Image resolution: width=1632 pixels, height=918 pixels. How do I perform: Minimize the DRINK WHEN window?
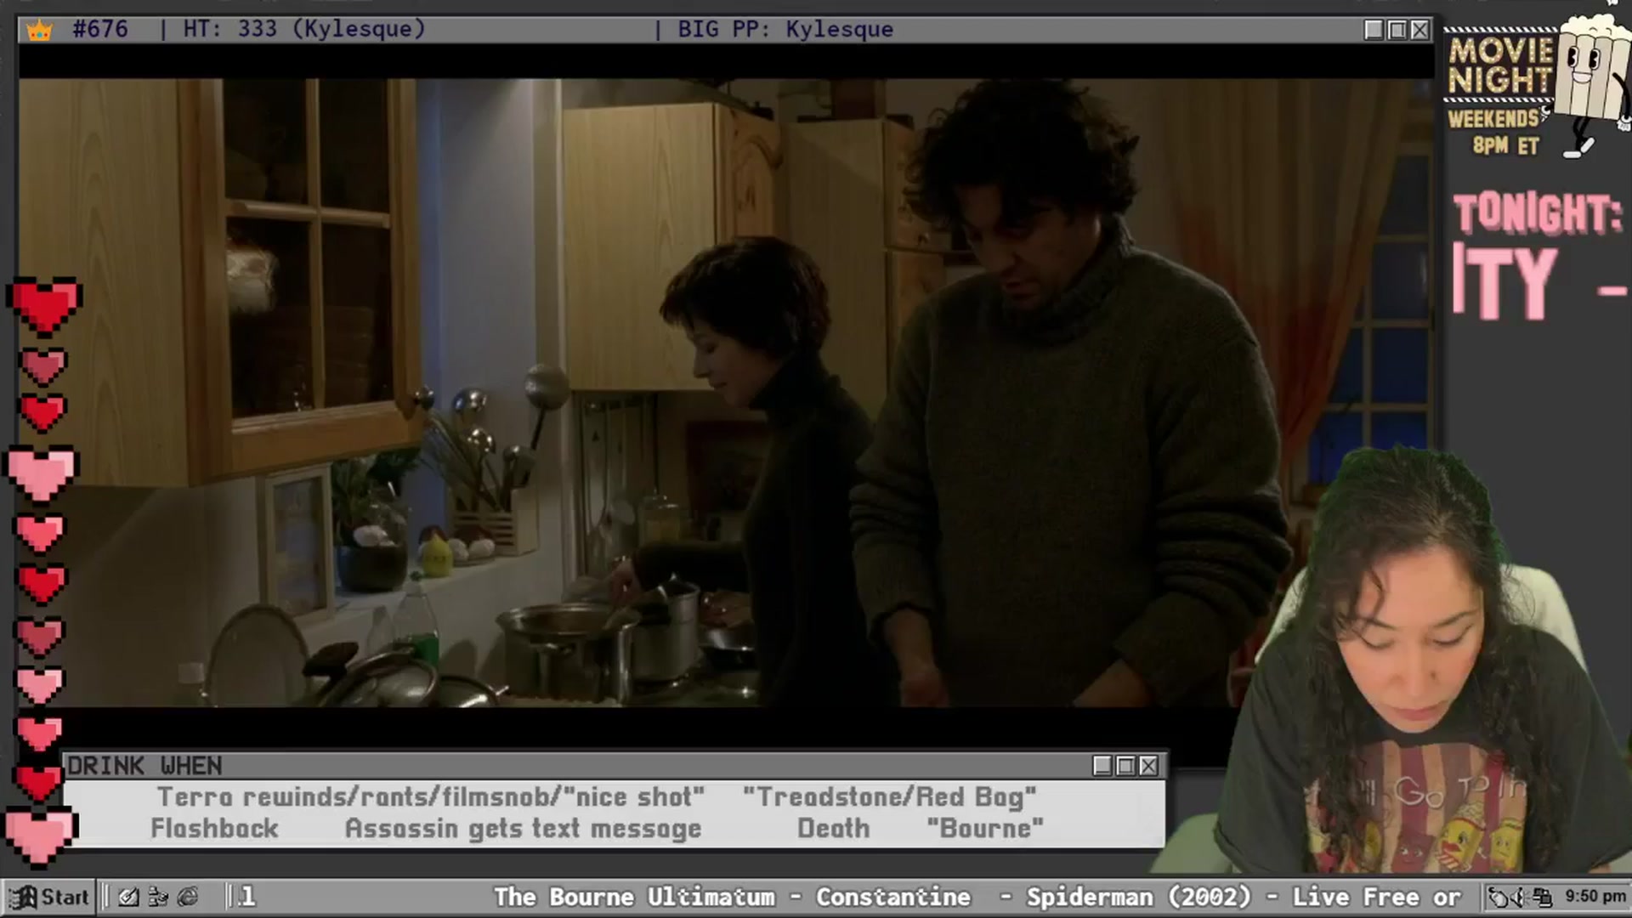1102,766
